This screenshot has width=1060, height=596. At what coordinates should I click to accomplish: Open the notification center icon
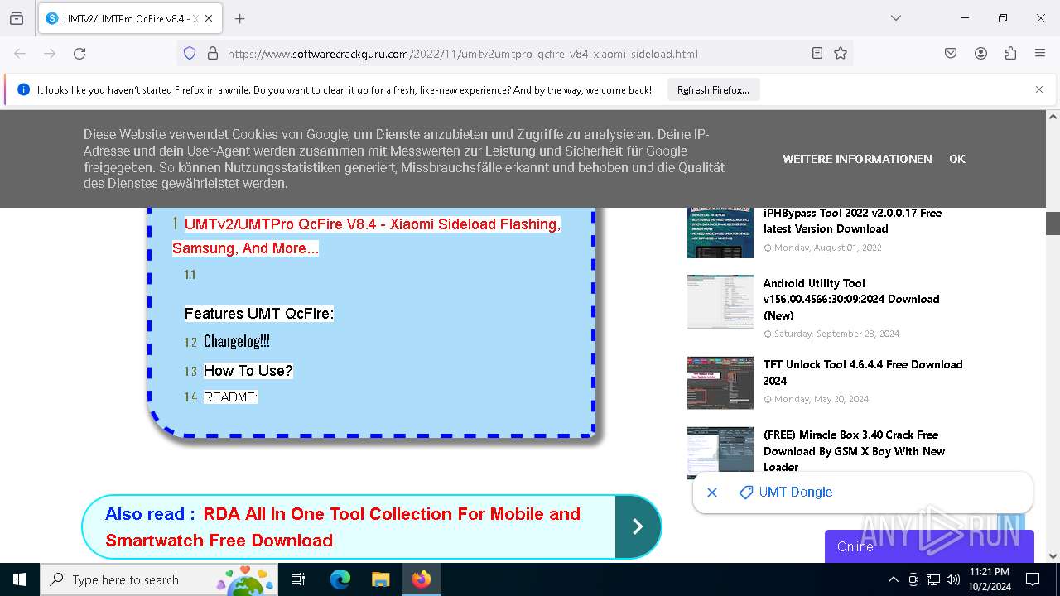click(x=1033, y=579)
